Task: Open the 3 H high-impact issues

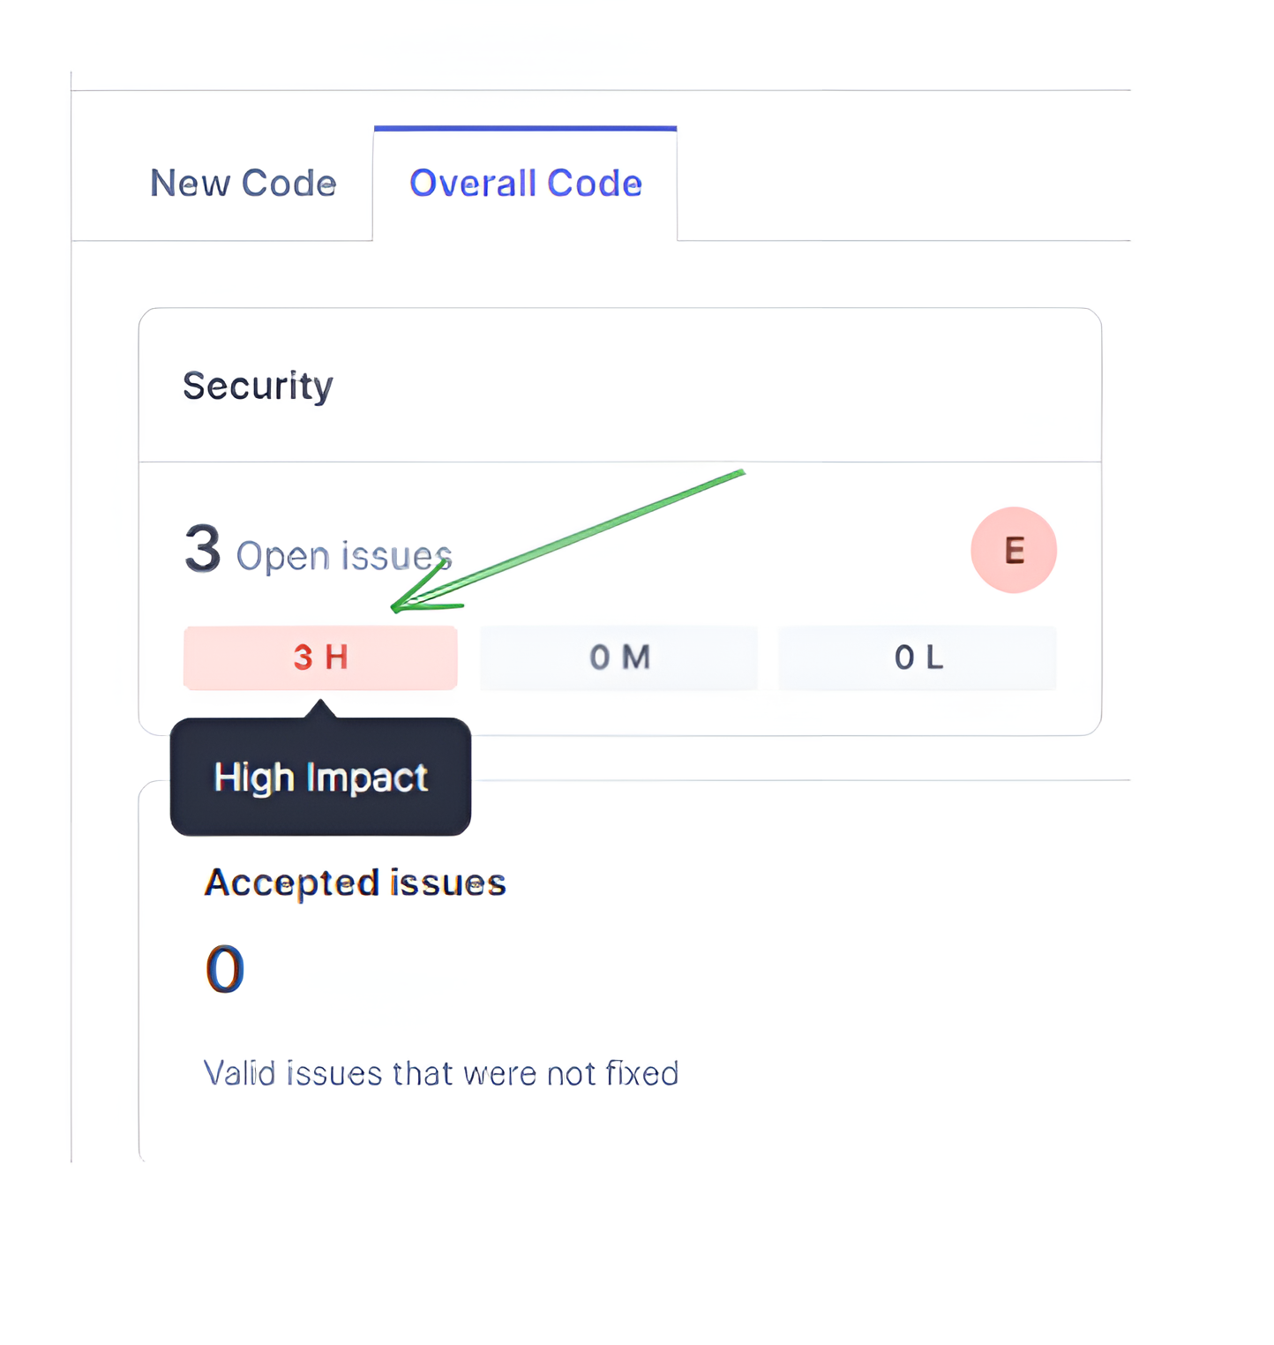Action: pyautogui.click(x=320, y=657)
